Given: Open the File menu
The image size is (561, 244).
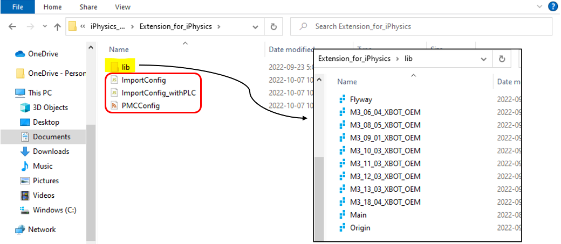Looking at the screenshot, I should [17, 7].
